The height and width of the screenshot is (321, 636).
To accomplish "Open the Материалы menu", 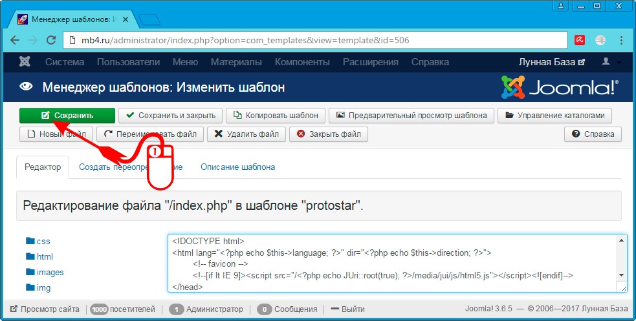I will 236,62.
